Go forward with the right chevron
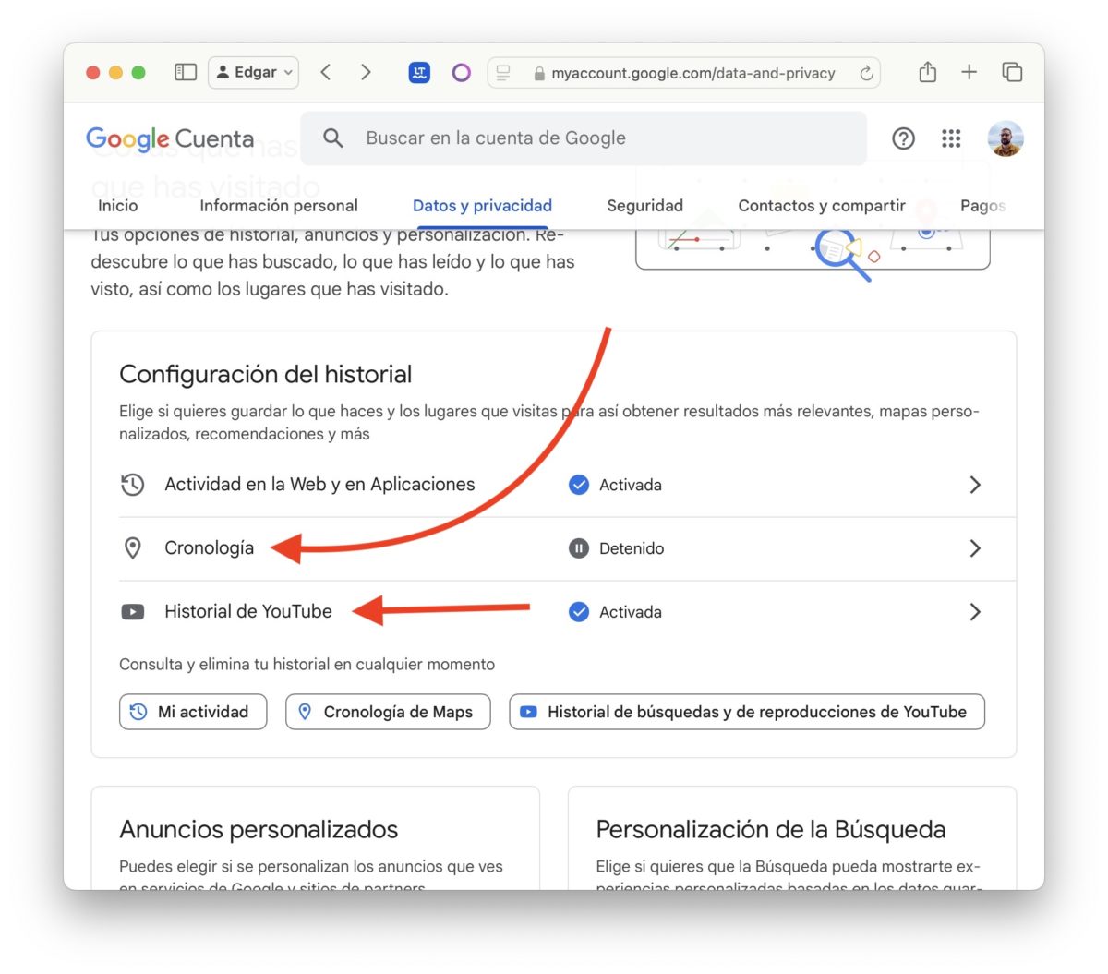Screen dimensions: 1108x974 point(366,72)
